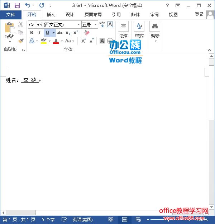This screenshot has width=215, height=224.
Task: Decrease font size with shrink icon
Action: pos(91,41)
